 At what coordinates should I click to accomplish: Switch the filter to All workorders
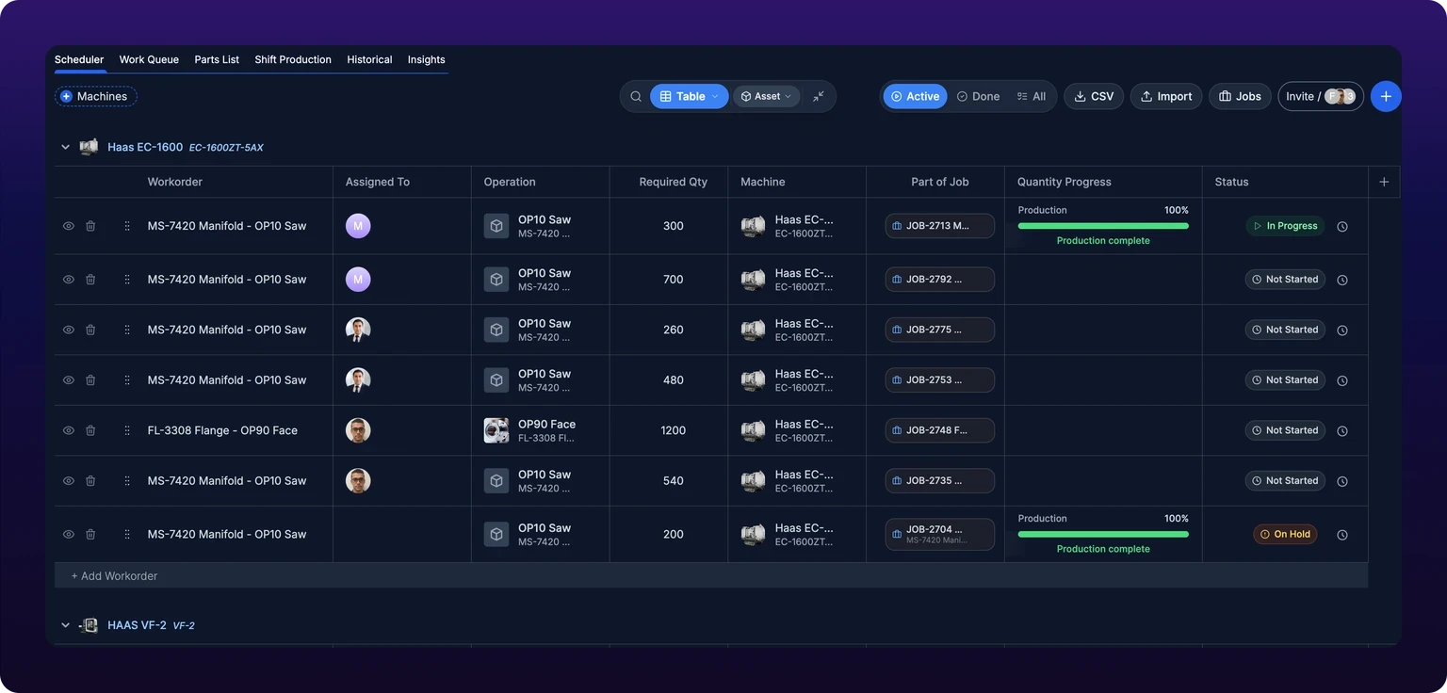(1032, 96)
